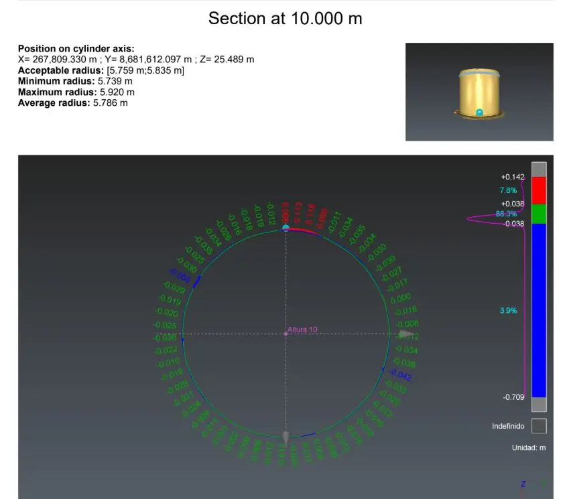
Task: Click the blue -0.055 deviation label
Action: tap(179, 276)
